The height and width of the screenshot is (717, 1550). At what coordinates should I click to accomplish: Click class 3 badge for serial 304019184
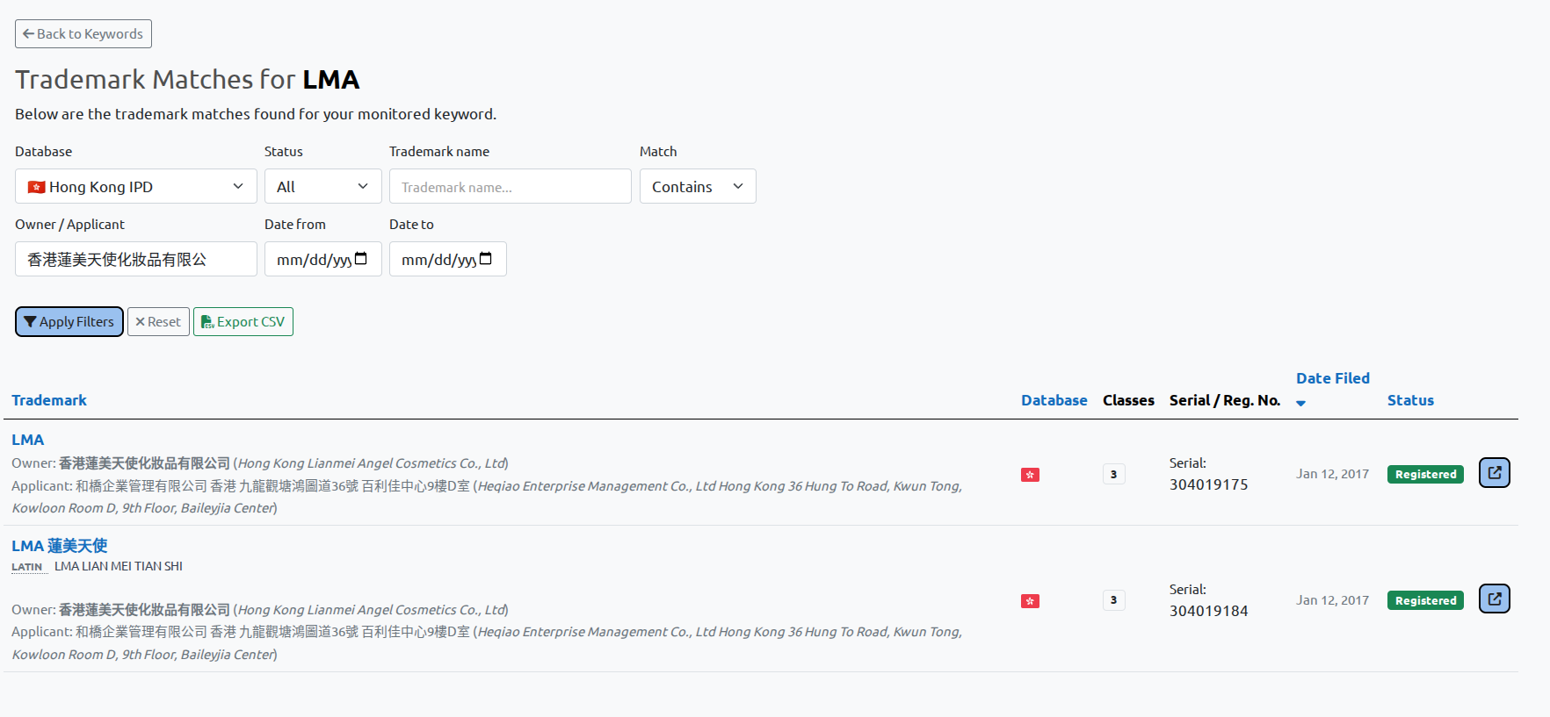click(1113, 600)
